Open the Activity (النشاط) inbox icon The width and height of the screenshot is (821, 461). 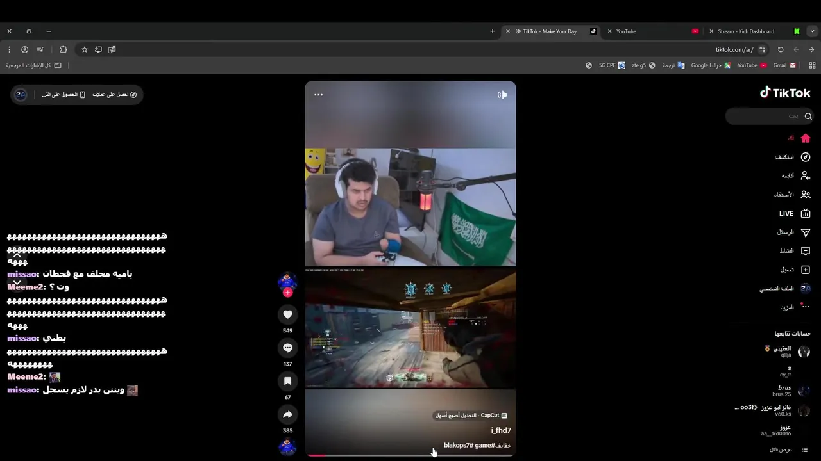click(x=806, y=251)
